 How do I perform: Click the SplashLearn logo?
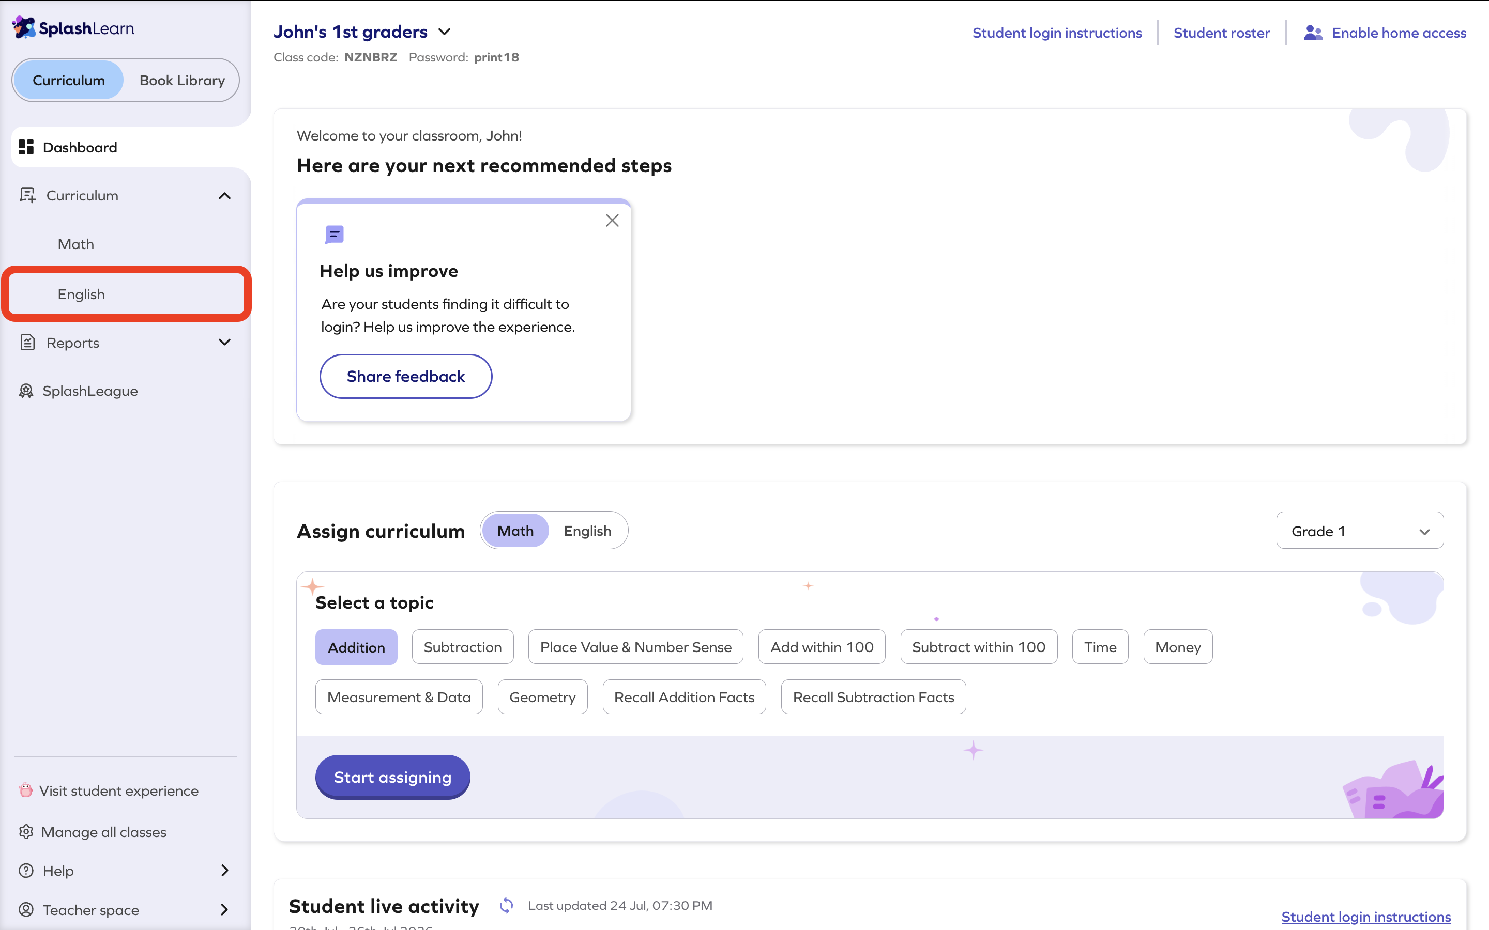point(73,28)
